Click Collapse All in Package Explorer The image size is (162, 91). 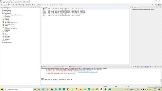pyautogui.click(x=31, y=7)
